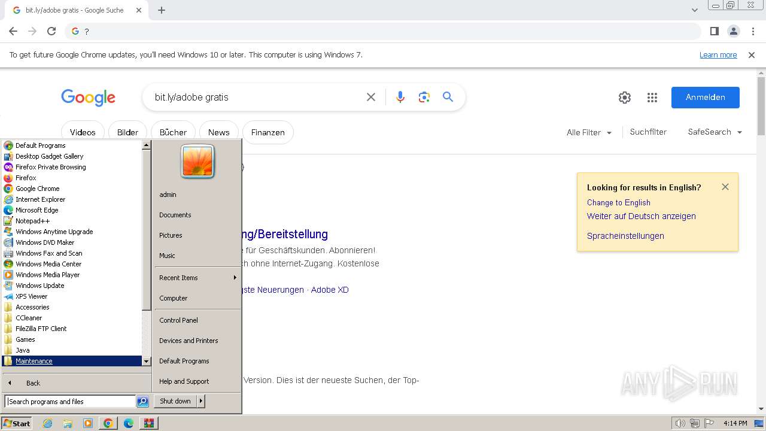Click the Google logo
Image resolution: width=766 pixels, height=431 pixels.
coord(88,98)
